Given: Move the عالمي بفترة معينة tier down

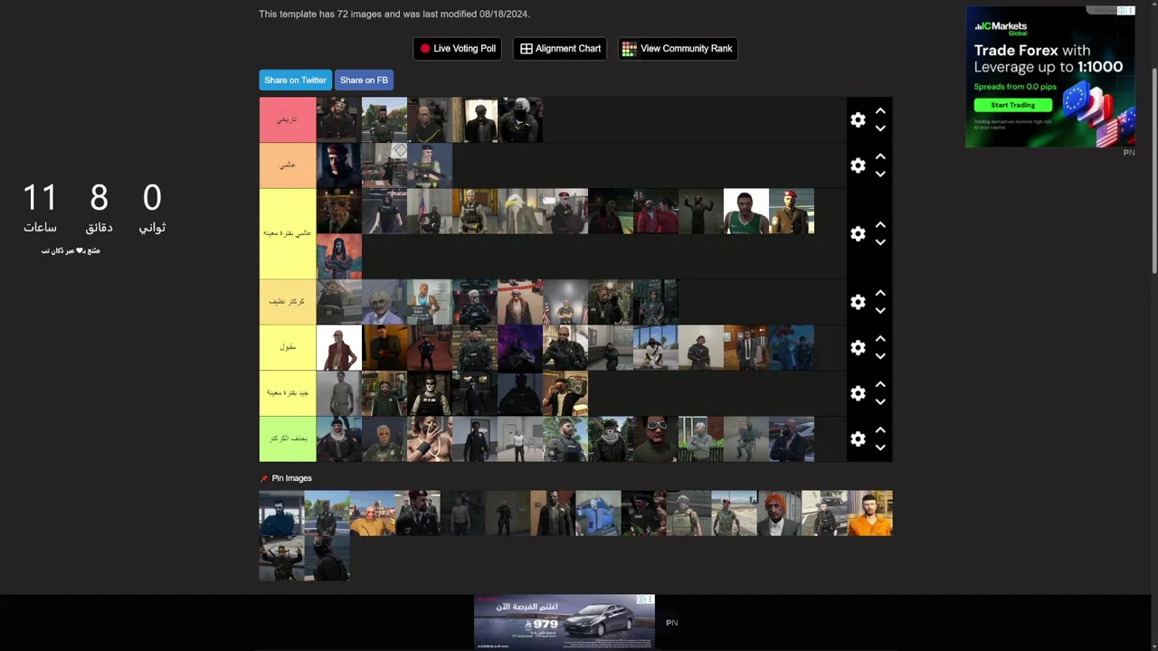Looking at the screenshot, I should 880,242.
